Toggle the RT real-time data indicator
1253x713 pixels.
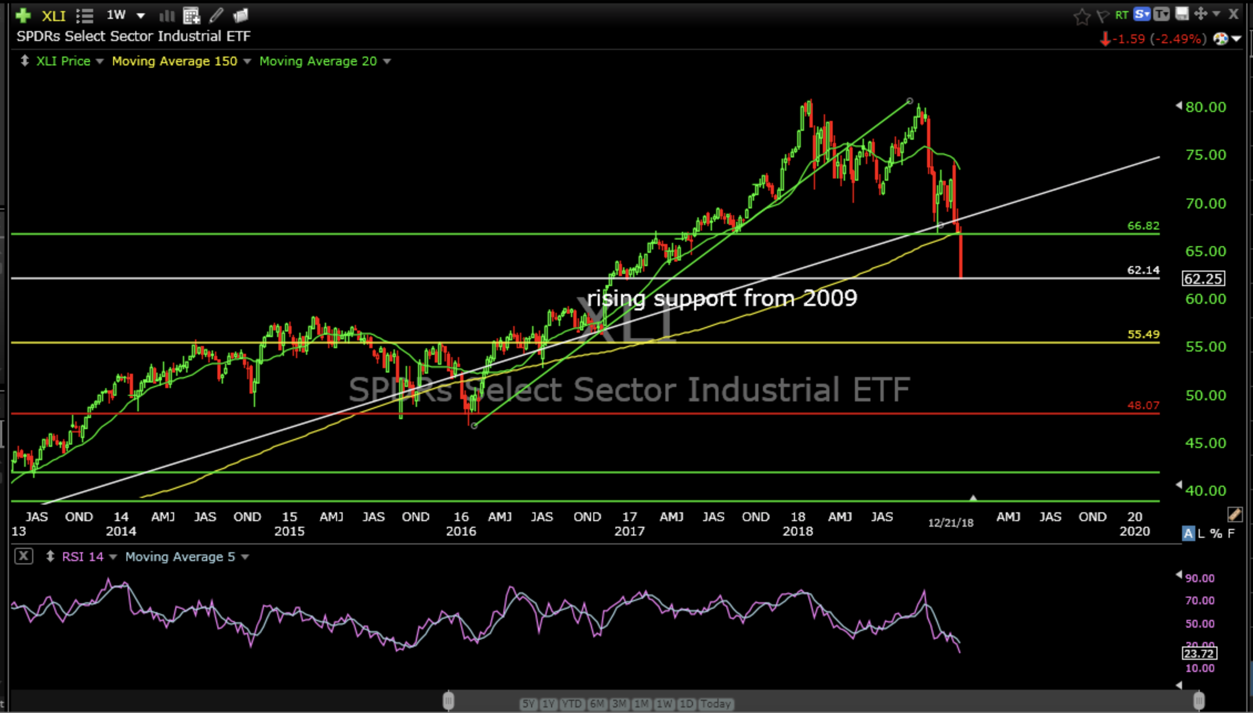point(1122,15)
